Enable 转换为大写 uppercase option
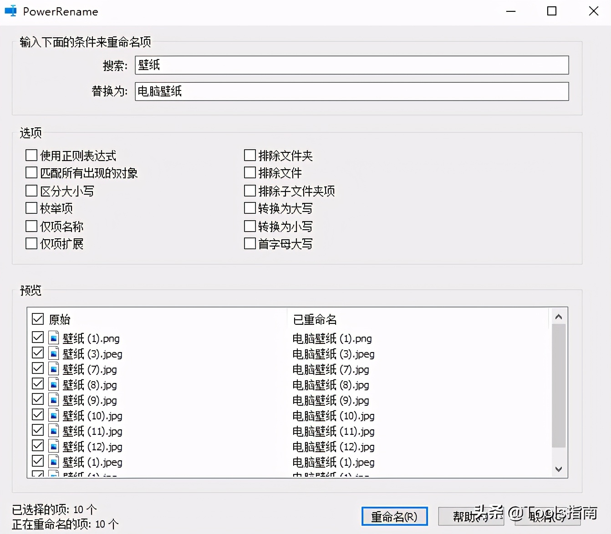The width and height of the screenshot is (611, 534). tap(250, 208)
